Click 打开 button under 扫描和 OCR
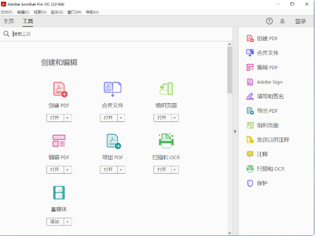Screen dimensions: 315x236 click(x=162, y=170)
